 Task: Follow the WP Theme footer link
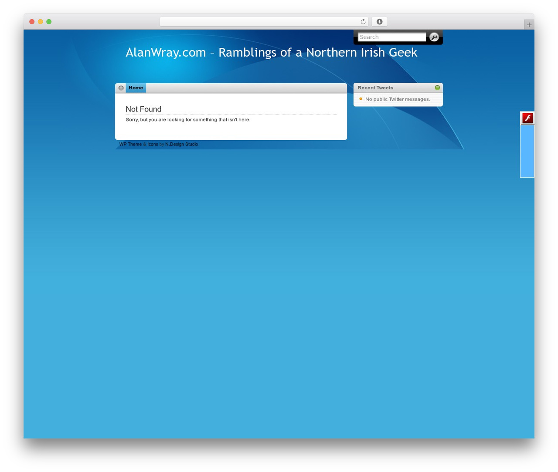click(130, 144)
